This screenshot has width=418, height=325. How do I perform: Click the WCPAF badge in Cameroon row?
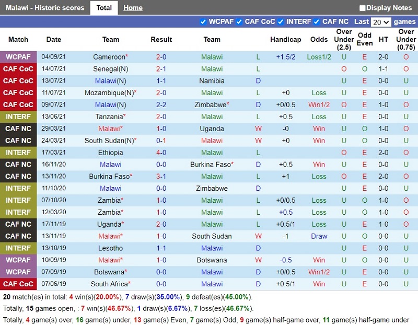(x=18, y=57)
